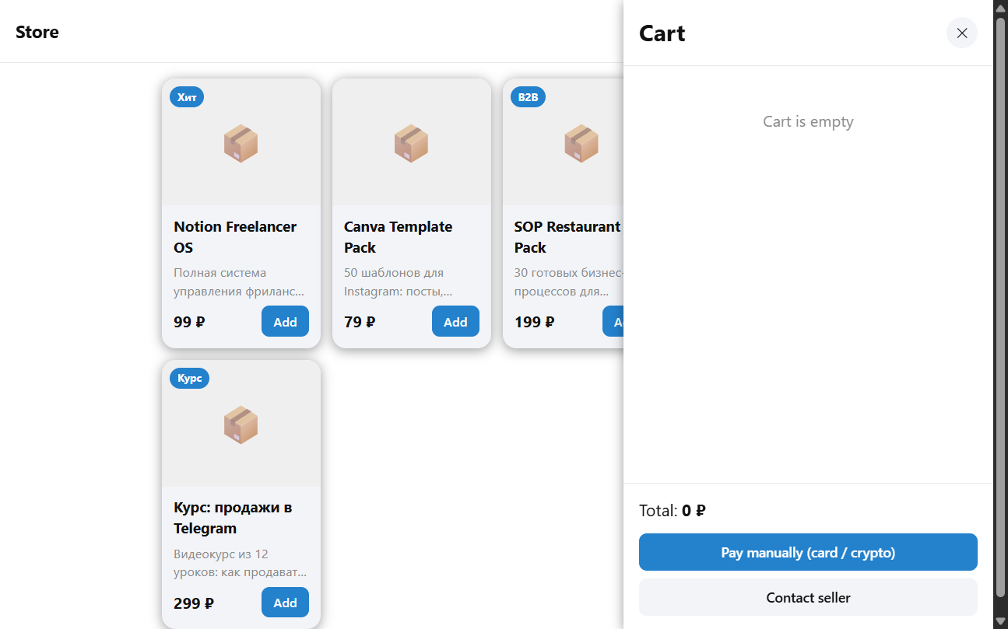1008x629 pixels.
Task: Click the Store header title
Action: (x=37, y=32)
